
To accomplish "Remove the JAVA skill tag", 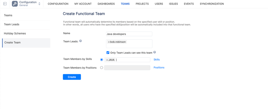I will (x=107, y=60).
